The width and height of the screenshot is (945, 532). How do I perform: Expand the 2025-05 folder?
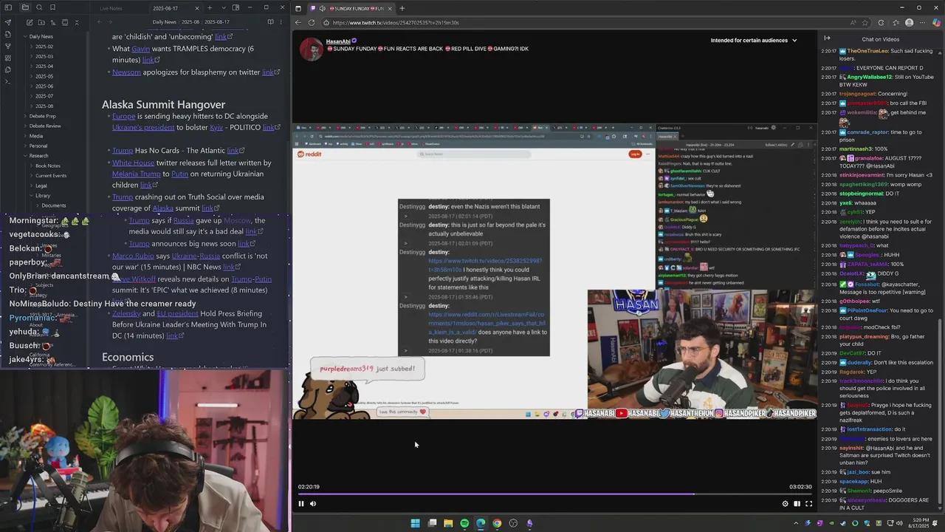44,76
